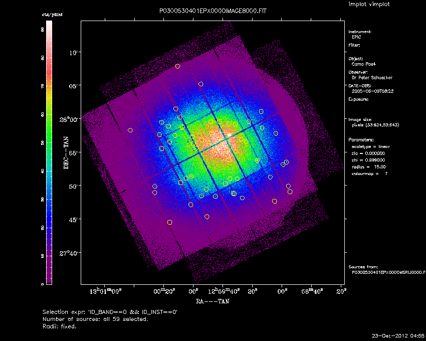Click the bottommost yellow source circle

pyautogui.click(x=170, y=223)
